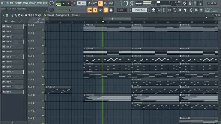Open the tempo tapper

(191, 10)
